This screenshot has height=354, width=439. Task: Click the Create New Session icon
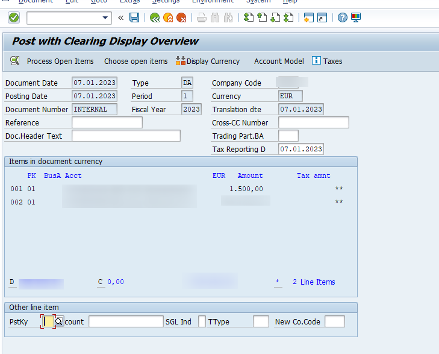[308, 18]
